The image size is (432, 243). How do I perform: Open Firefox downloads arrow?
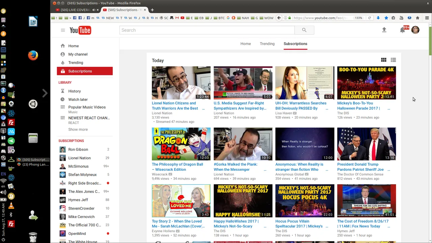(x=378, y=18)
